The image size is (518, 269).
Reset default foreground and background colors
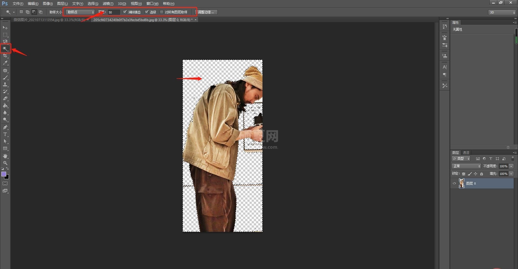point(2,169)
